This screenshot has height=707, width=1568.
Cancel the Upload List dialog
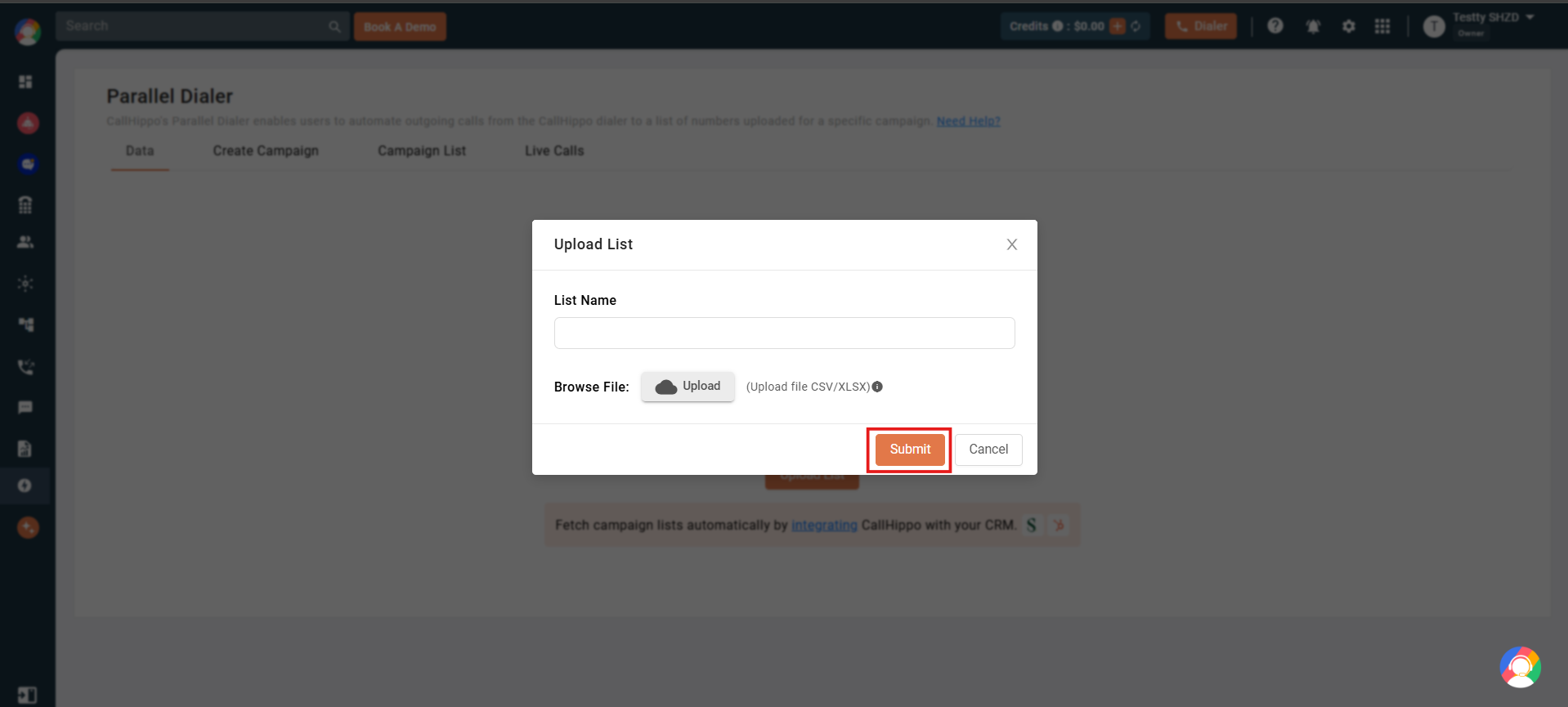[988, 450]
